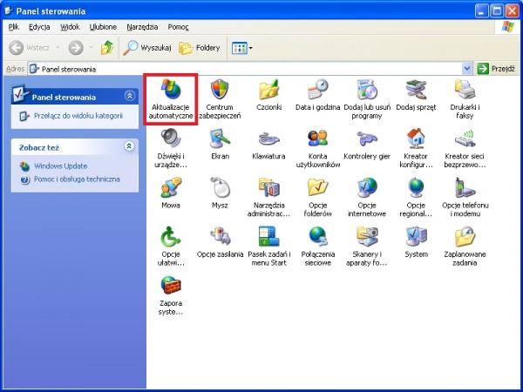Open the Mowa speech icon
Image resolution: width=523 pixels, height=392 pixels.
pos(171,193)
